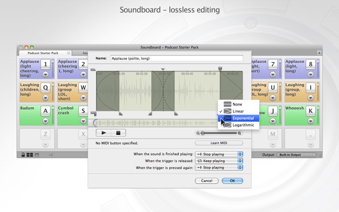Viewport: 339px width, 212px height.
Task: Click the zoom-out magnifier icon beside the waveform zoom slider
Action: click(x=198, y=133)
